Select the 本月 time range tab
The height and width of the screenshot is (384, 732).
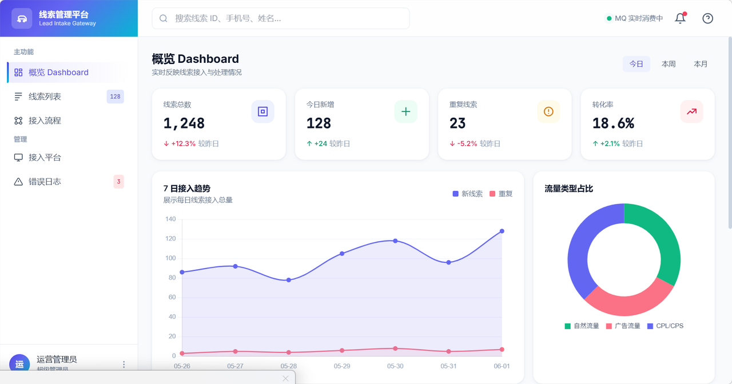[701, 64]
